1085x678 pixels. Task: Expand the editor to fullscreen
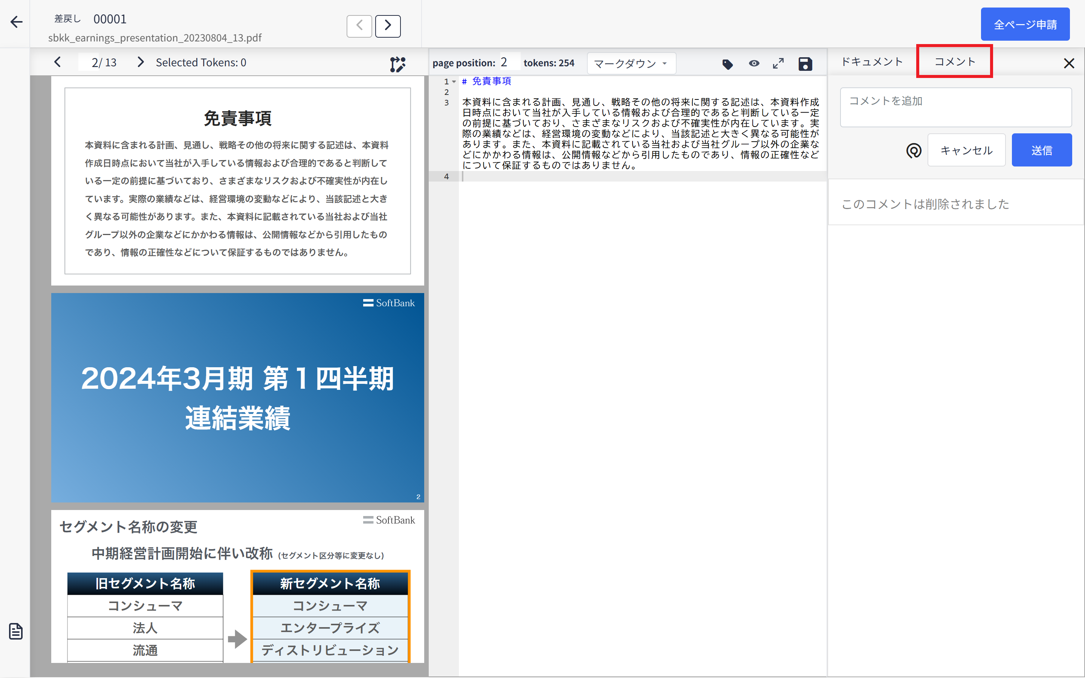[x=778, y=64]
